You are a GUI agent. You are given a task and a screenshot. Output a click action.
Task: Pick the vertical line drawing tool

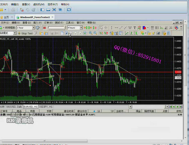(111, 28)
